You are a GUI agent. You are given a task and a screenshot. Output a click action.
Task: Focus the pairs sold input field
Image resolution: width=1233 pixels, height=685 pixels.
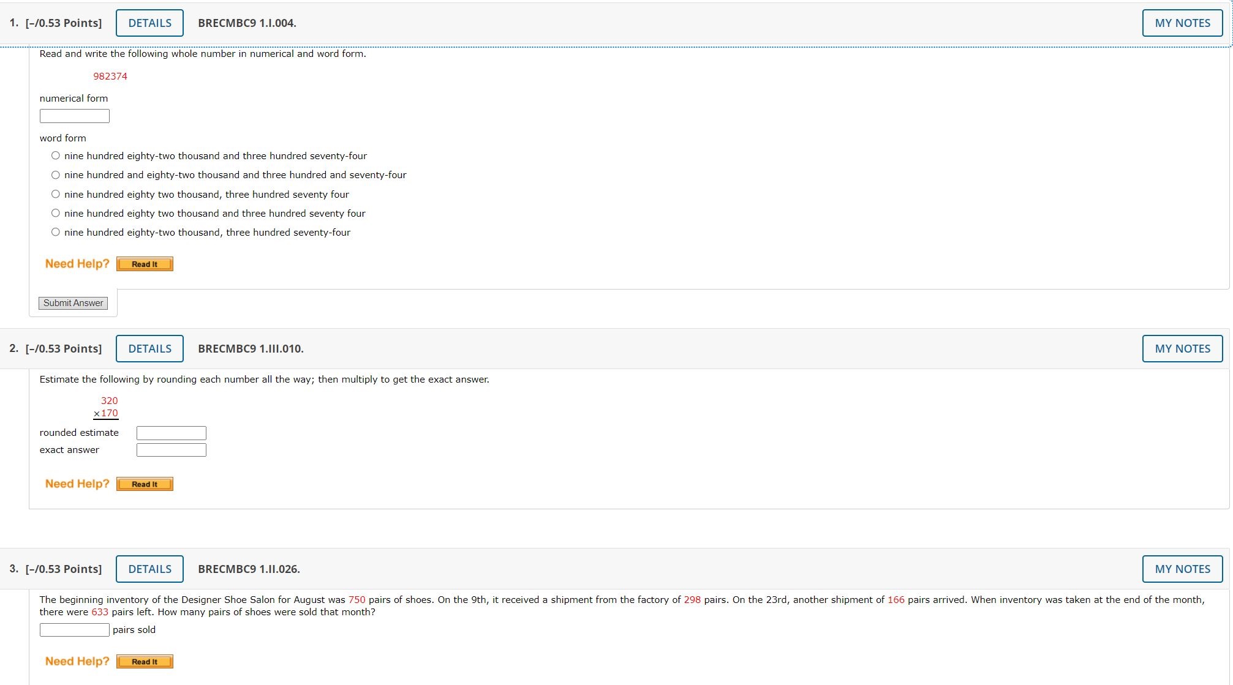75,630
